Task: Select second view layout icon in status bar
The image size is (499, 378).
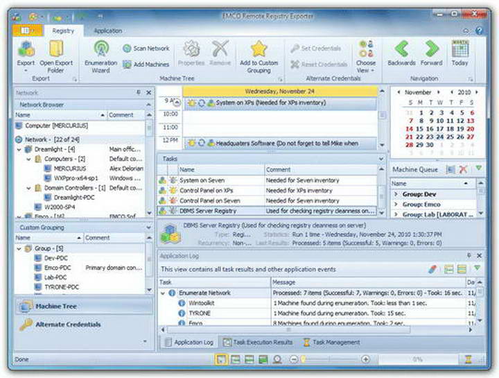Action: tap(235, 359)
